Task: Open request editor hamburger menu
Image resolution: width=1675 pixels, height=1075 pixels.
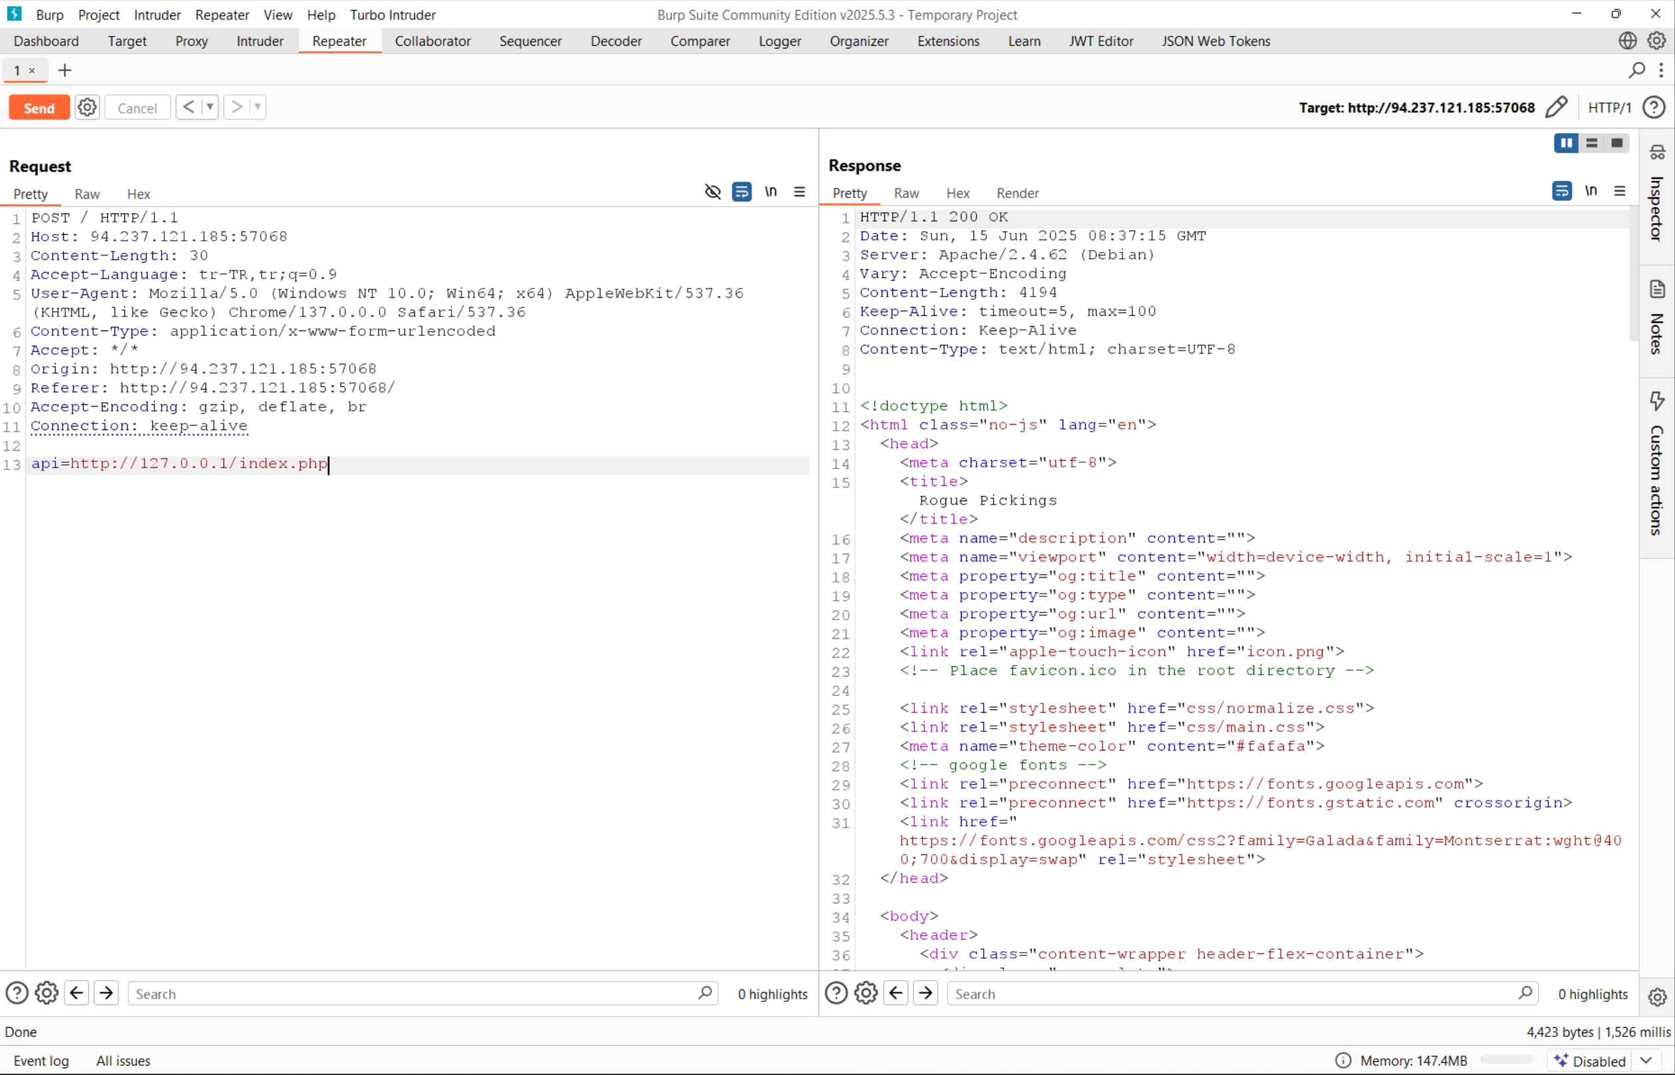Action: click(x=799, y=191)
